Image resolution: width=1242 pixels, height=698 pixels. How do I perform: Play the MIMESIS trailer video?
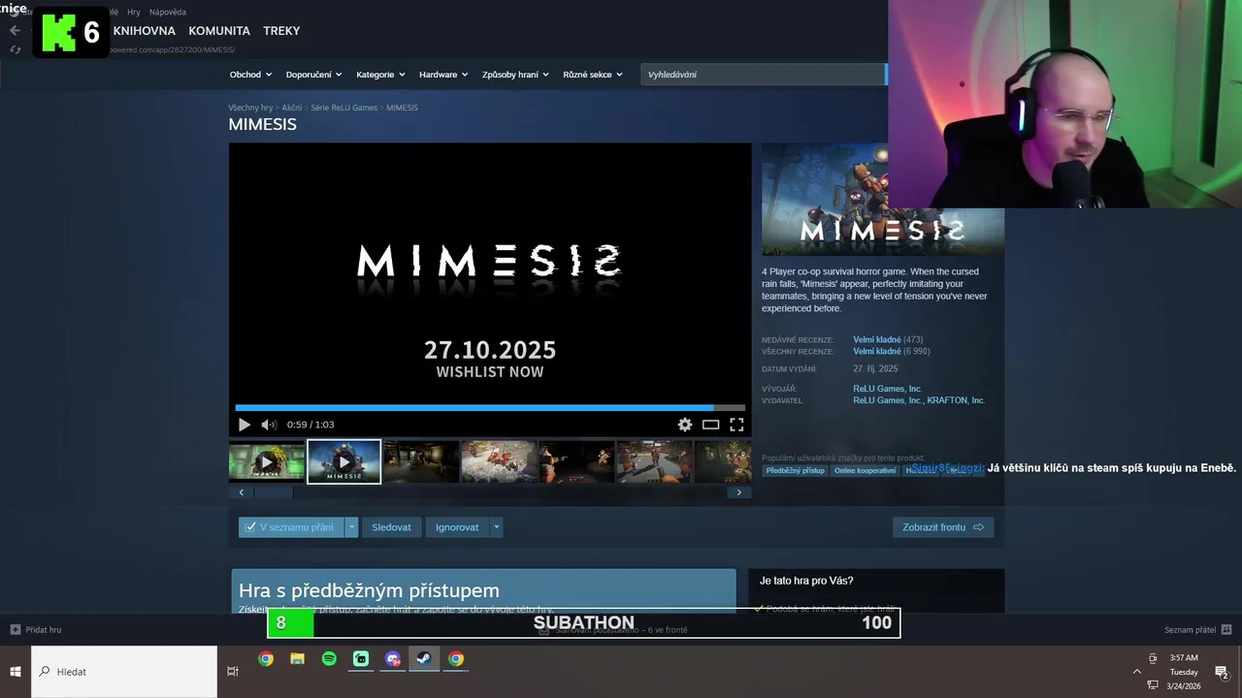point(244,425)
